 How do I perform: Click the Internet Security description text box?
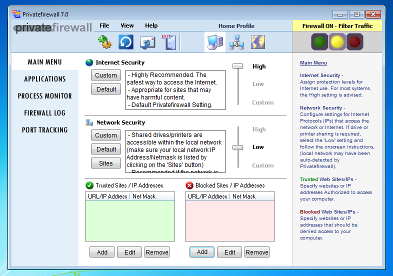(x=175, y=90)
